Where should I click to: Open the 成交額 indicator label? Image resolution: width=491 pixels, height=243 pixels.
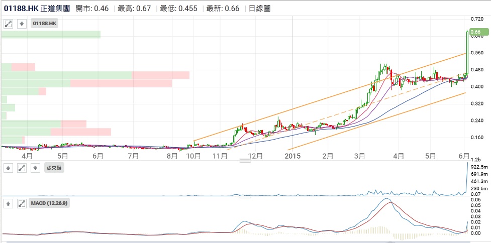pyautogui.click(x=53, y=168)
